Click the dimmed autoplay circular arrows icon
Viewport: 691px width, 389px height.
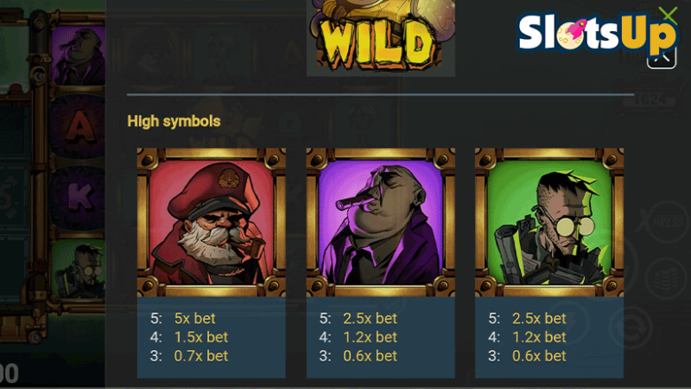coord(631,327)
